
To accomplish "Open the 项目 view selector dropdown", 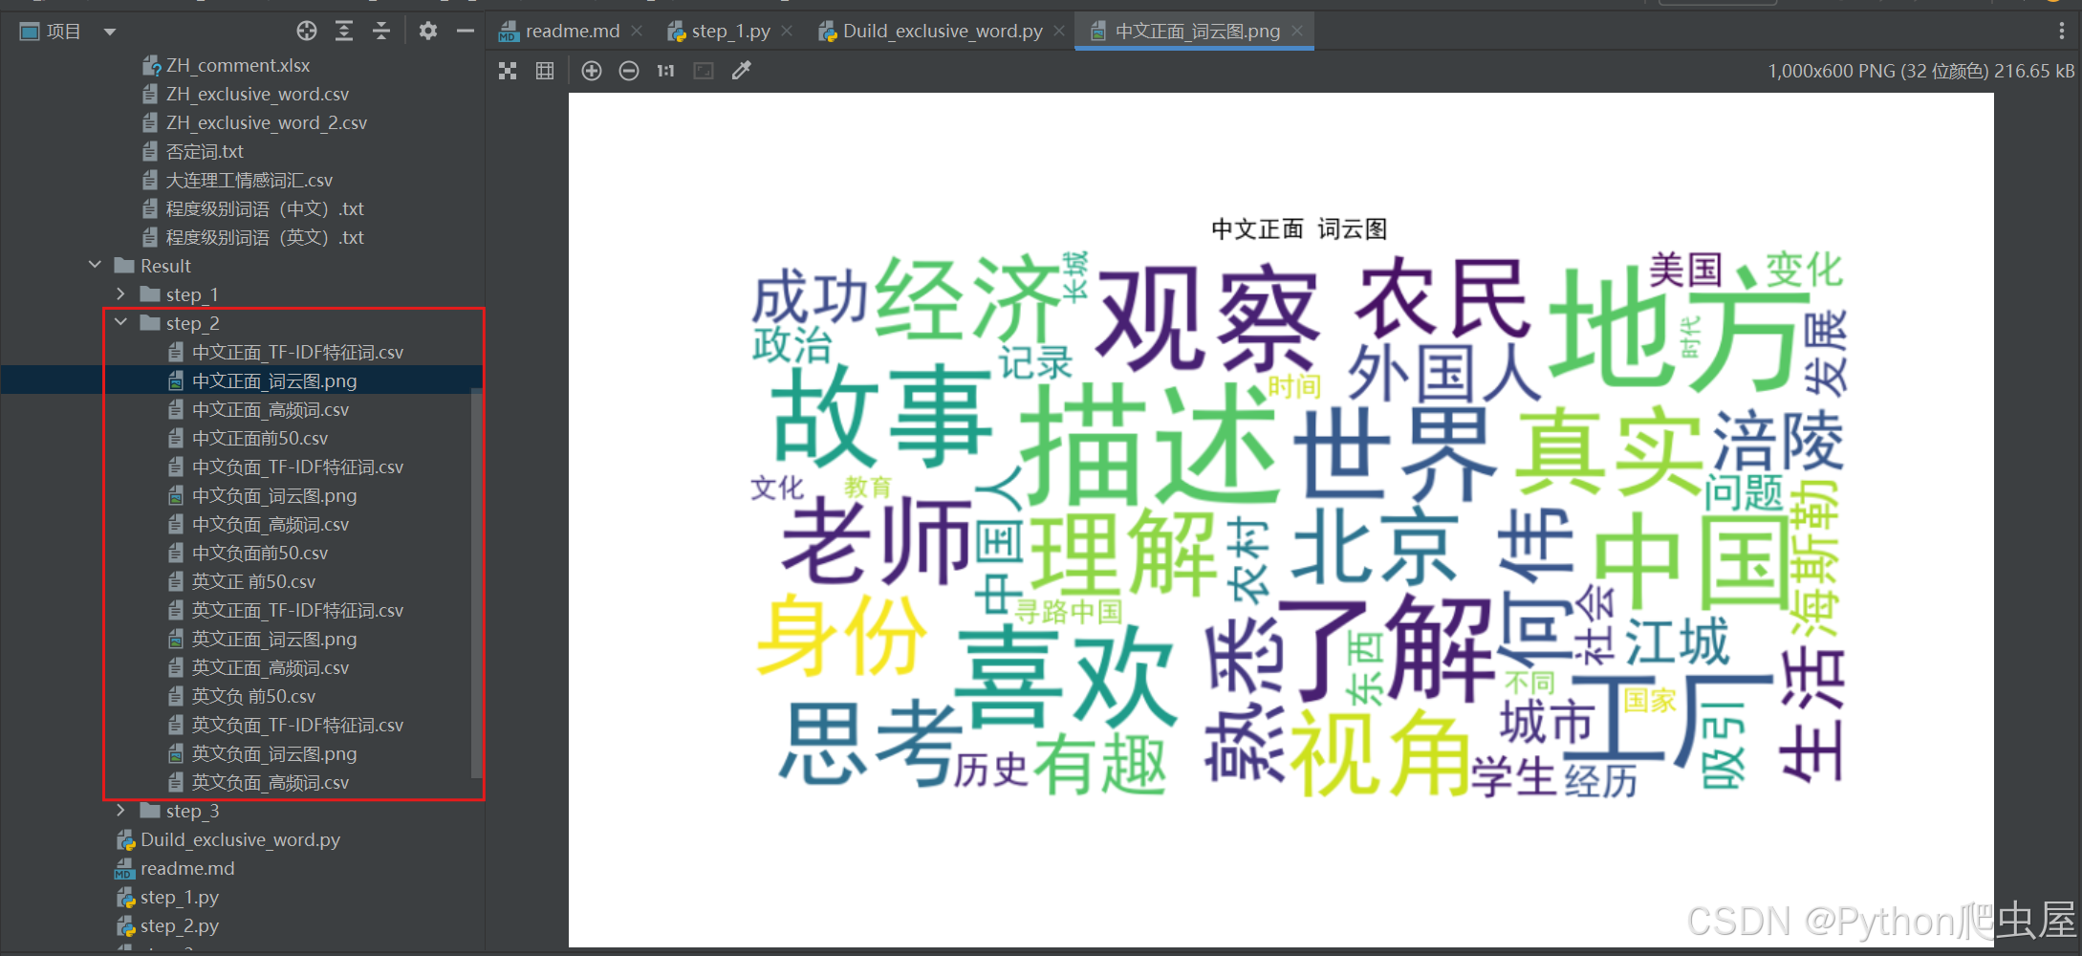I will coord(110,31).
